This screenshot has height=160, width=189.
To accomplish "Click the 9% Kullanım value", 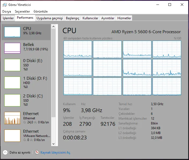I will (x=66, y=110).
